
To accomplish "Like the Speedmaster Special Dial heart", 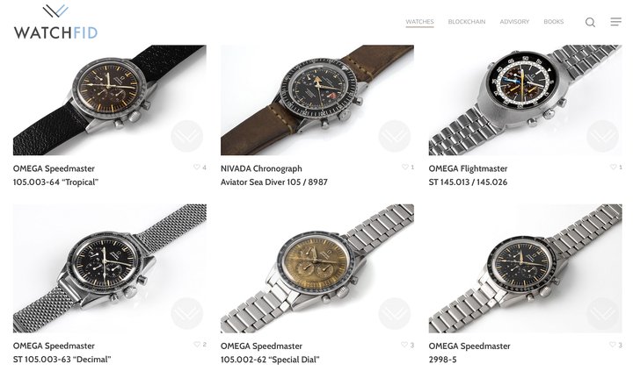I will click(x=404, y=345).
